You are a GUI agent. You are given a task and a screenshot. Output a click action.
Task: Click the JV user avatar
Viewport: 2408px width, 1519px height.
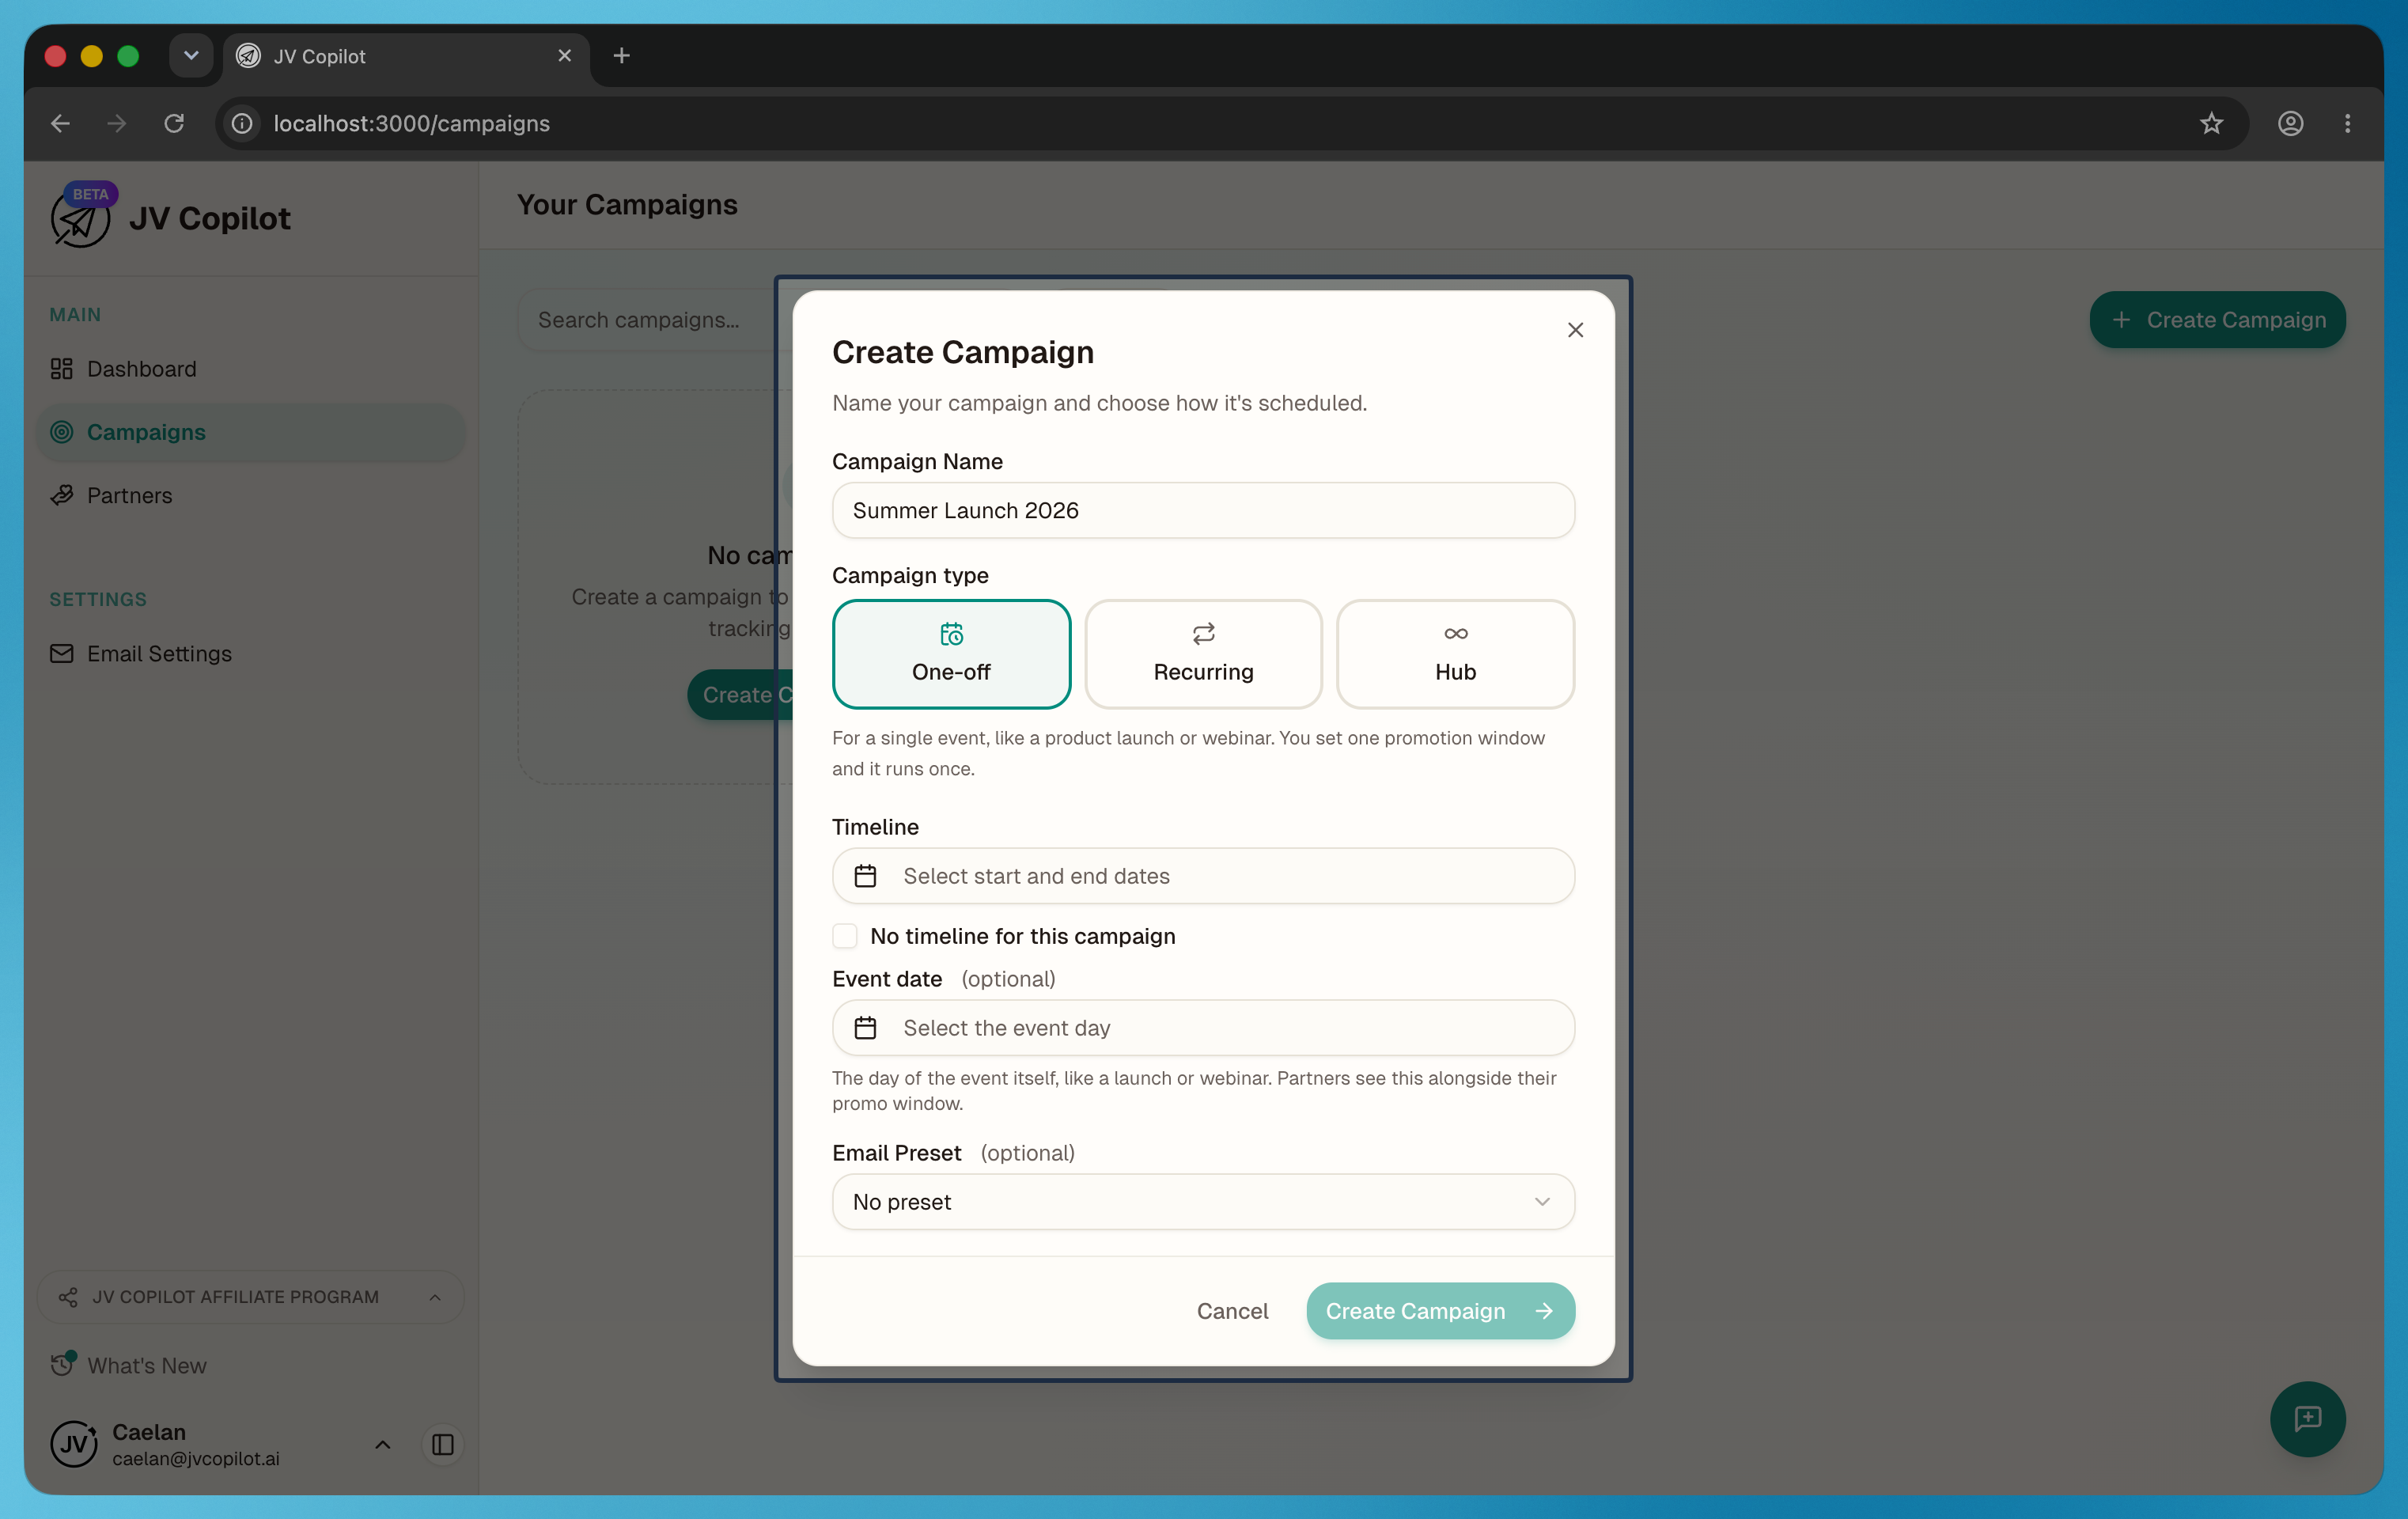coord(74,1445)
